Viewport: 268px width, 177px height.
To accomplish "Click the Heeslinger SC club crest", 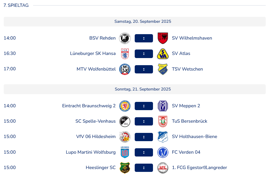I will (x=125, y=168).
